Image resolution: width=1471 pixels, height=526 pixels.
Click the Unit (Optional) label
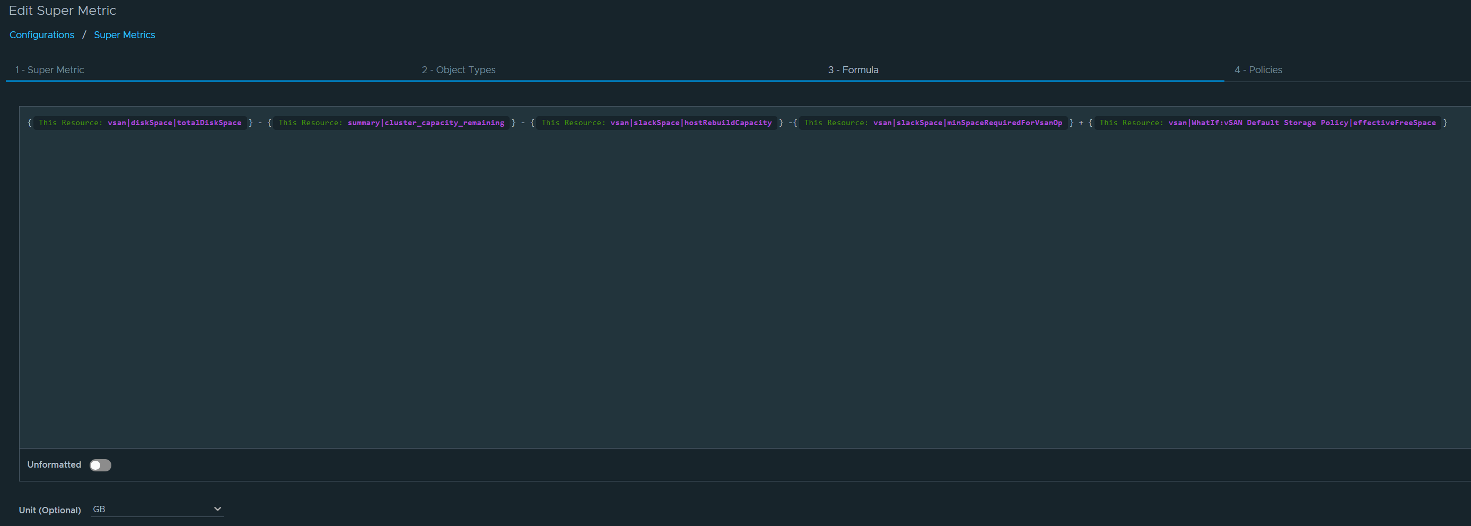point(50,510)
